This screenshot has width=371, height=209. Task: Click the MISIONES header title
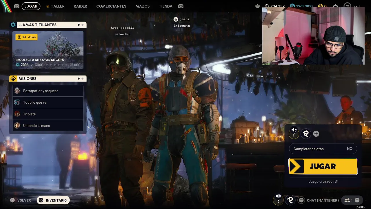point(28,79)
